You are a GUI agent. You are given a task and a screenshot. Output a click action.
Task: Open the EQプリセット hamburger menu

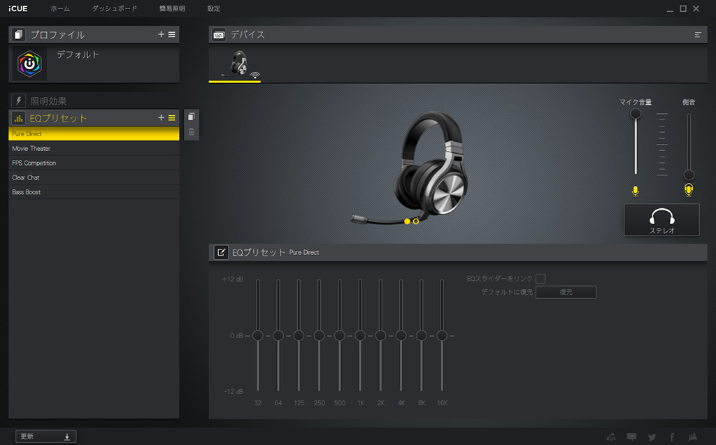click(x=172, y=118)
